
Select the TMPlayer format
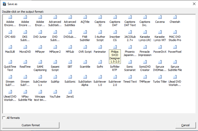(x=145, y=79)
